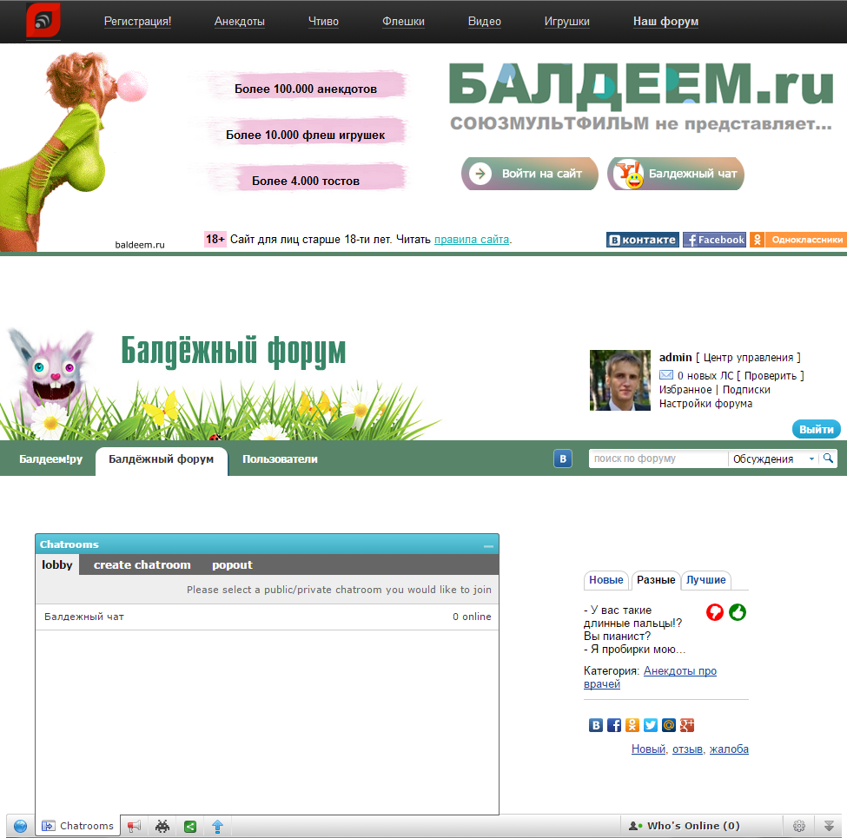
Task: Click the space invader games icon
Action: pos(162,826)
